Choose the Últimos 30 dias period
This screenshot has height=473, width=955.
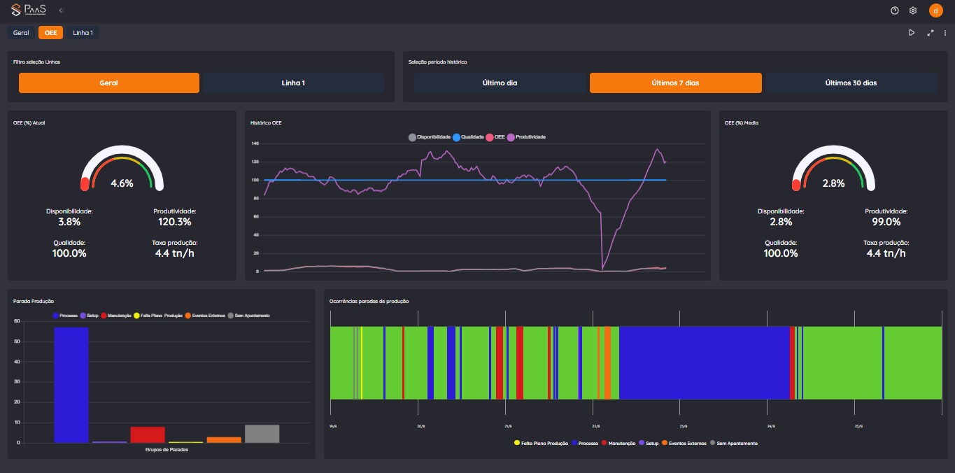(851, 83)
